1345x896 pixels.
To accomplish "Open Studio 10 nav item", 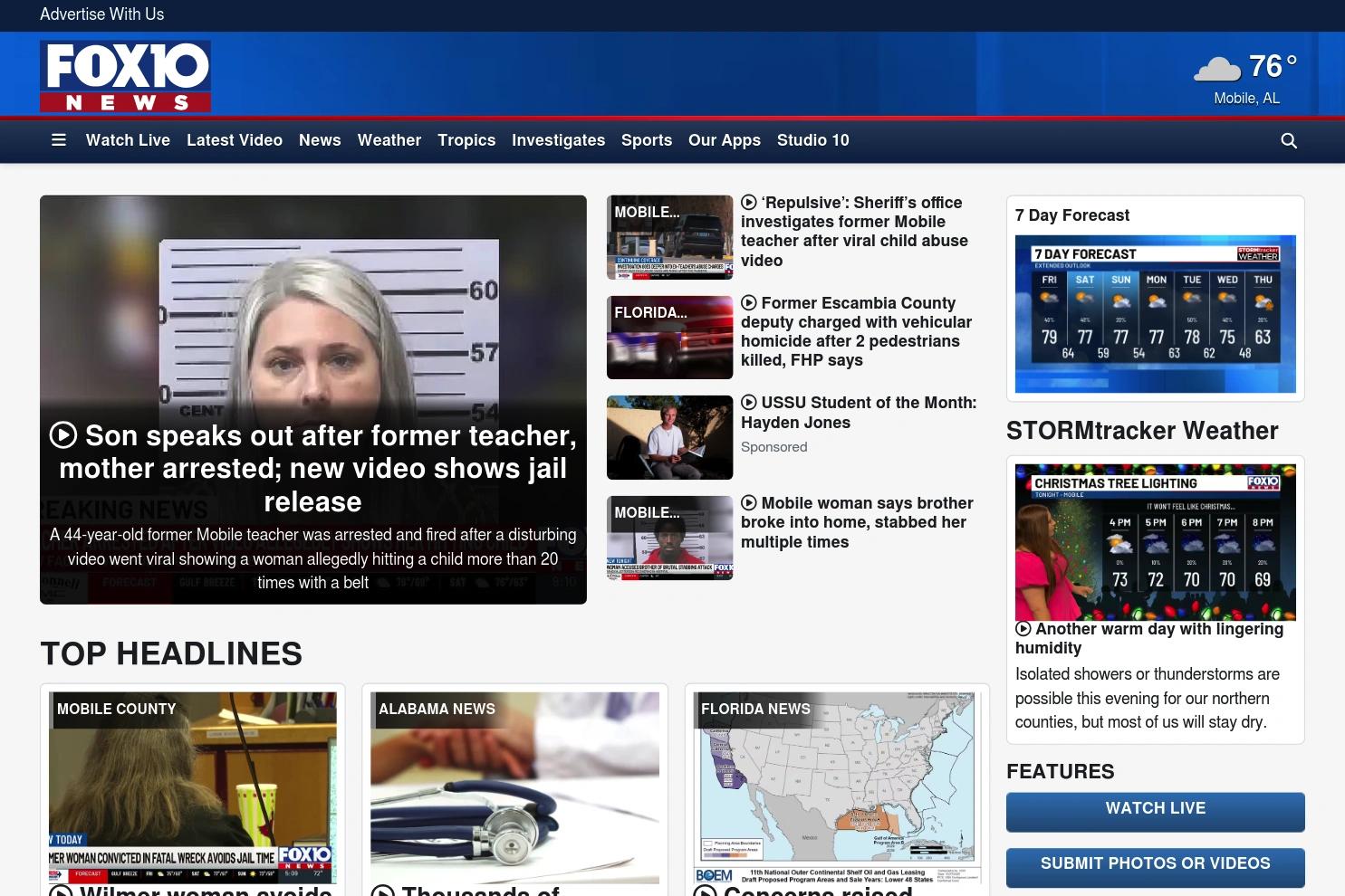I will (813, 140).
